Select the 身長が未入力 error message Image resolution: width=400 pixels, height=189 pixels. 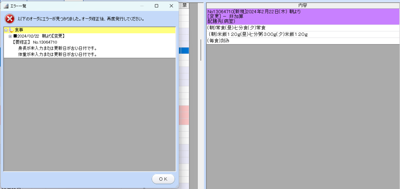pos(57,49)
